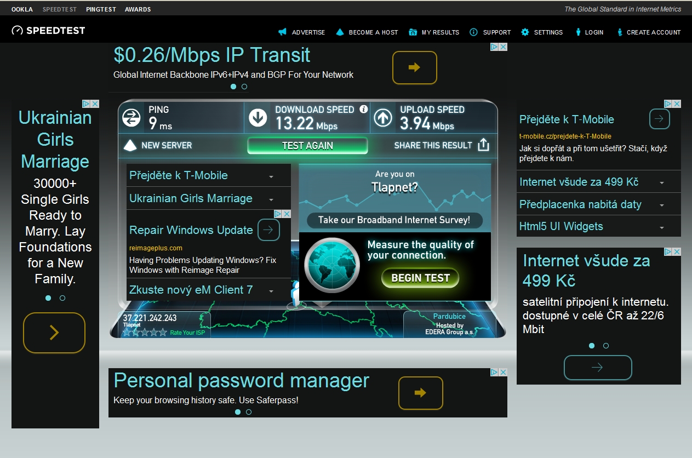Viewport: 692px width, 458px height.
Task: Open t-mobile.cz/prejdete-k-T-Mobile link
Action: tap(565, 136)
